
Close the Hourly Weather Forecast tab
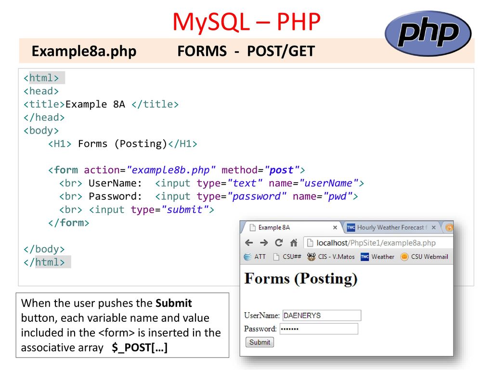434,227
